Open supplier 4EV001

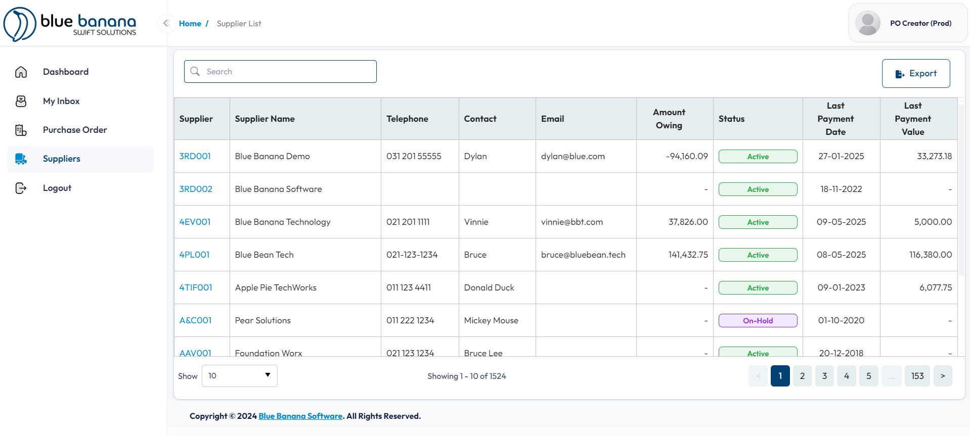click(195, 222)
